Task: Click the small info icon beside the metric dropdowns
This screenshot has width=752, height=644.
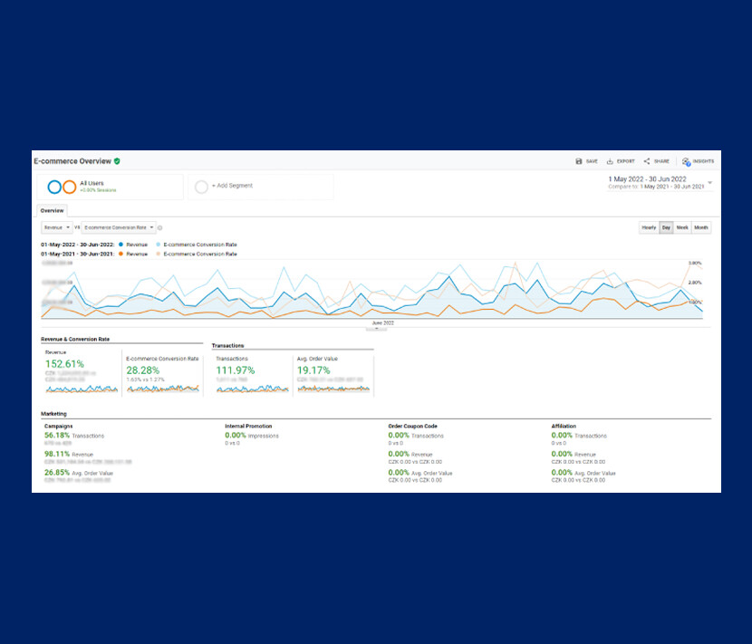Action: coord(160,227)
